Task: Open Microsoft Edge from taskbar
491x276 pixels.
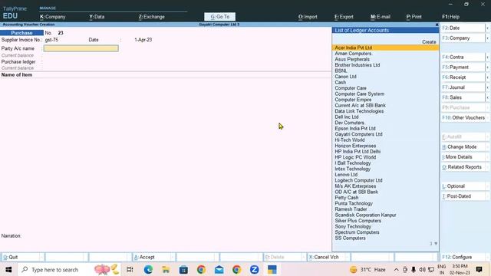Action: tap(148, 269)
